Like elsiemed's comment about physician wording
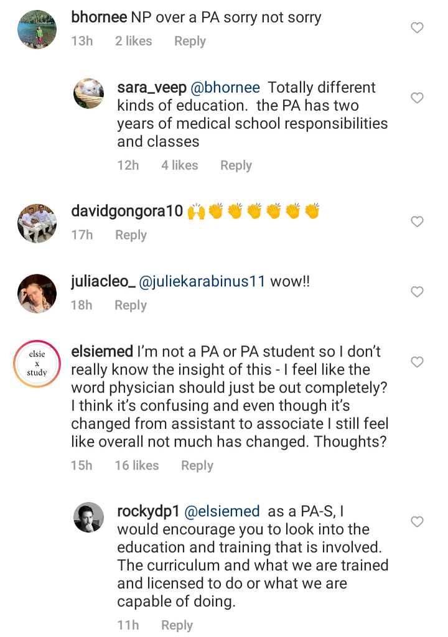Image resolution: width=448 pixels, height=637 pixels. click(418, 362)
